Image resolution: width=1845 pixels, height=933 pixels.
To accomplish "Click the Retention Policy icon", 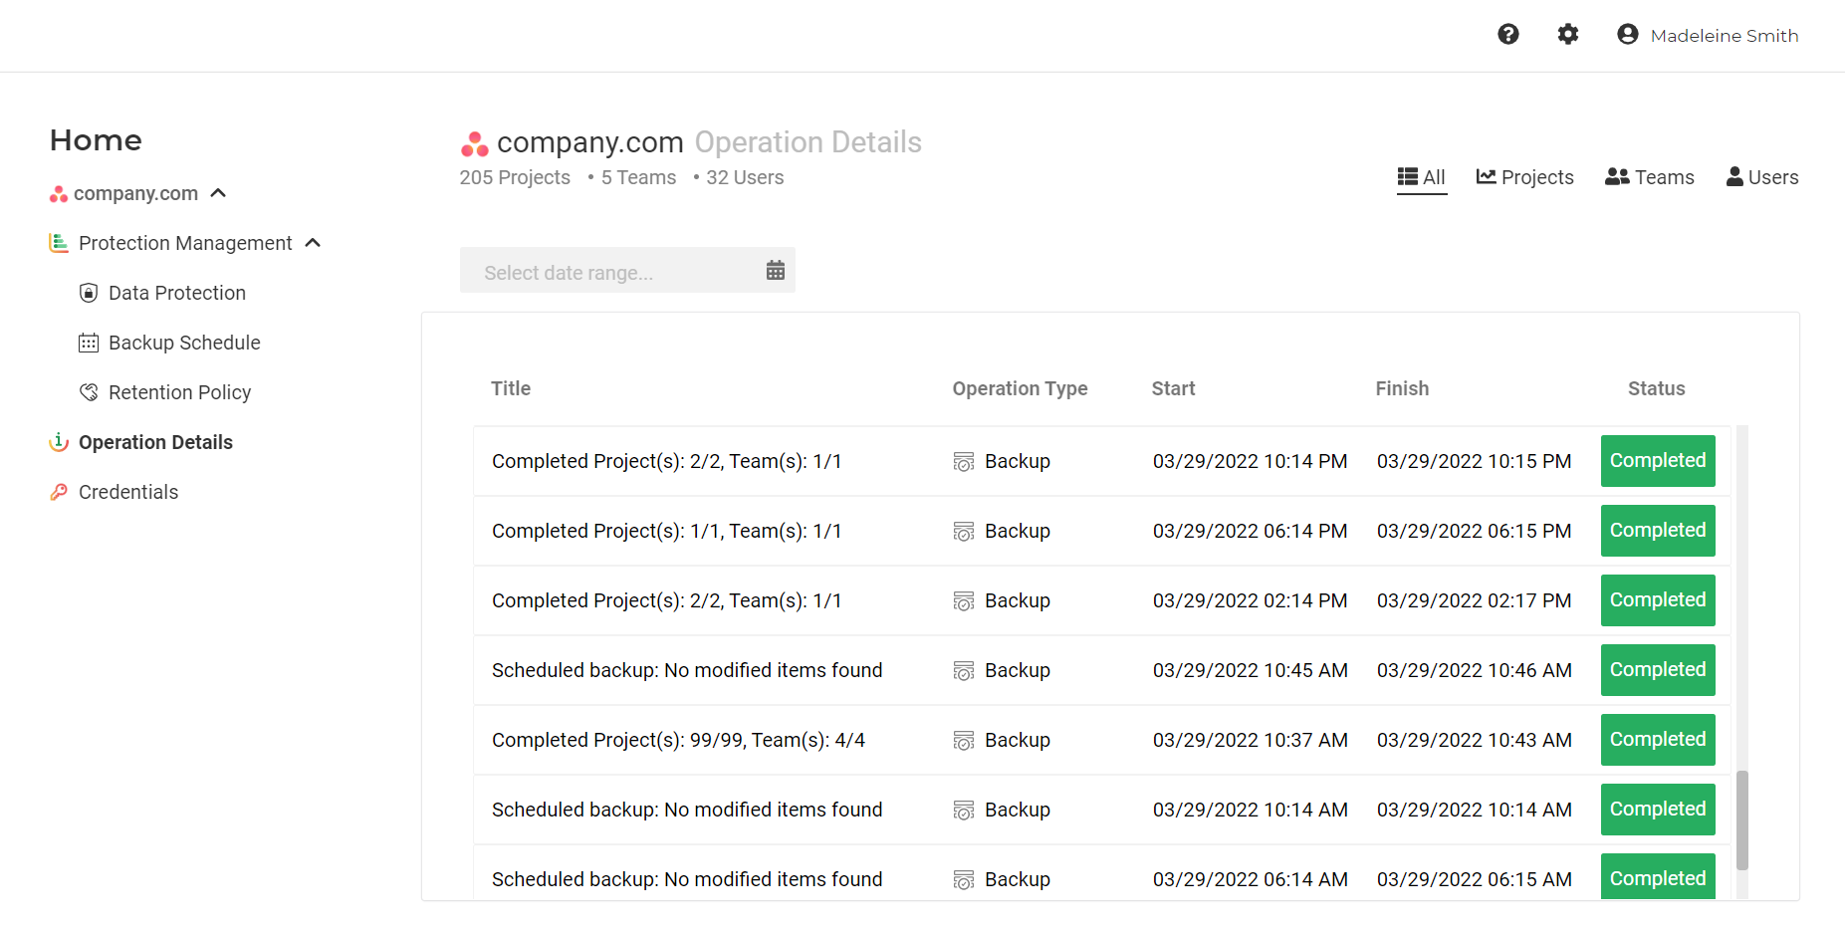I will (89, 392).
